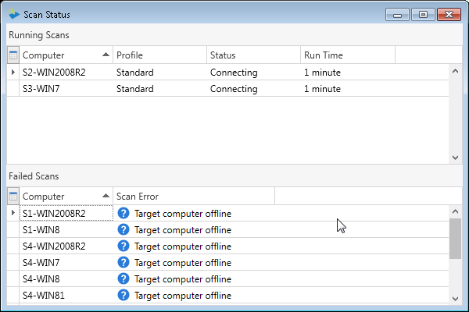The width and height of the screenshot is (469, 312).
Task: Open column chooser icon in Running Scans grid
Action: point(13,55)
